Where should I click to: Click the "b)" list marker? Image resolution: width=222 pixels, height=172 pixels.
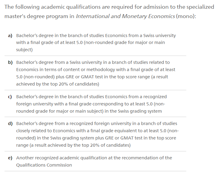(x=10, y=62)
